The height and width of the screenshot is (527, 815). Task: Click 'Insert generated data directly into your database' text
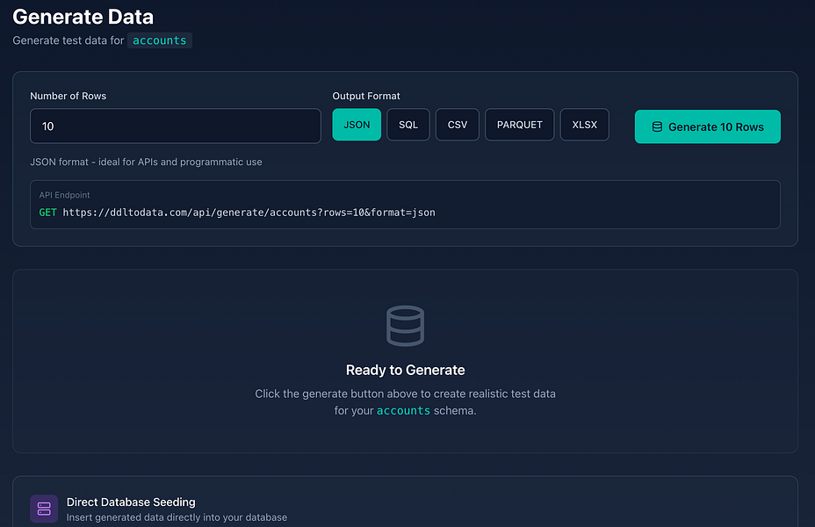point(177,517)
